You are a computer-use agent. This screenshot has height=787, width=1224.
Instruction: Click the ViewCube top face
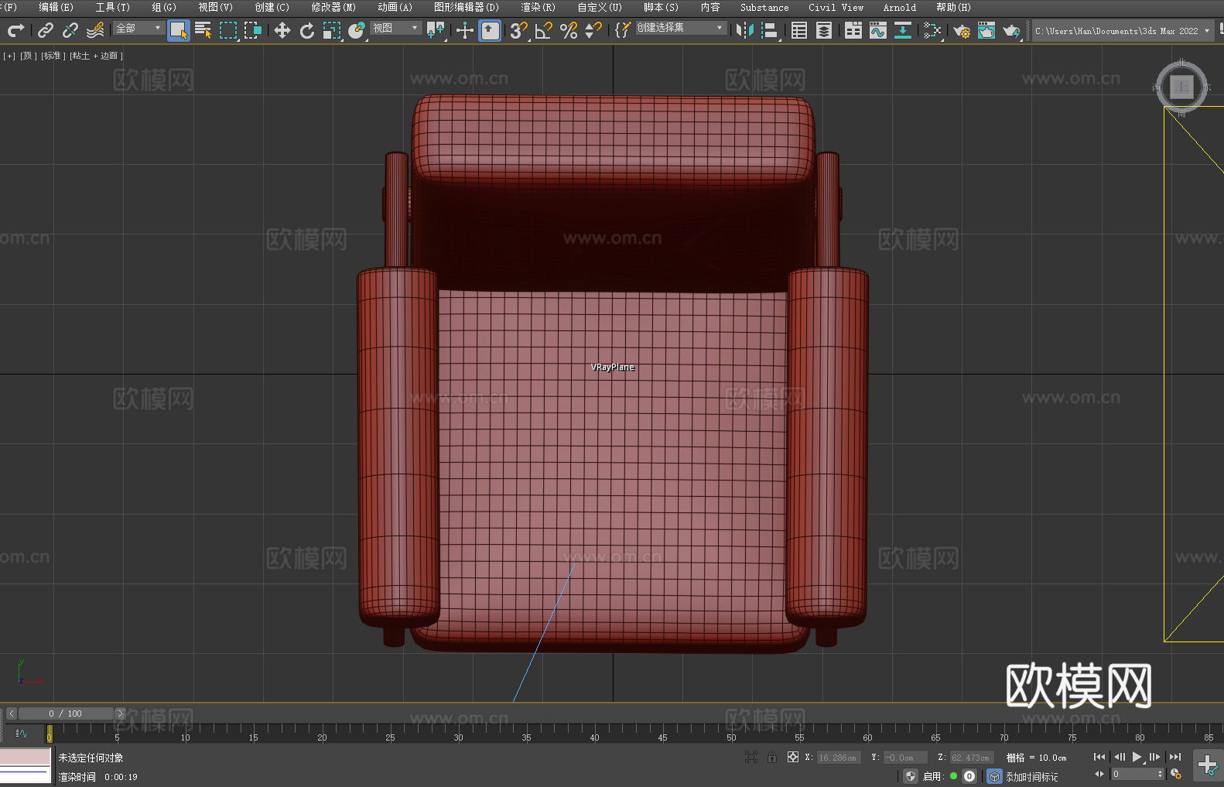pos(1181,87)
